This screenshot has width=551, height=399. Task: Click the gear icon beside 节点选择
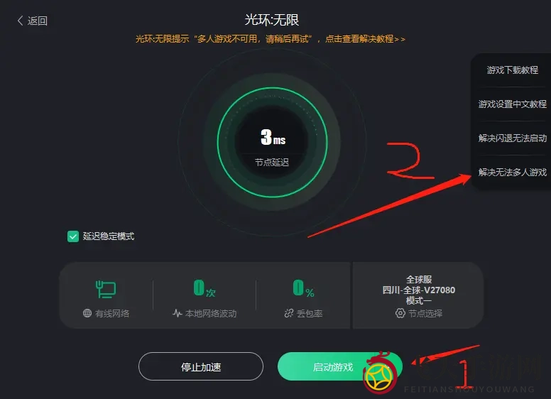(x=400, y=313)
